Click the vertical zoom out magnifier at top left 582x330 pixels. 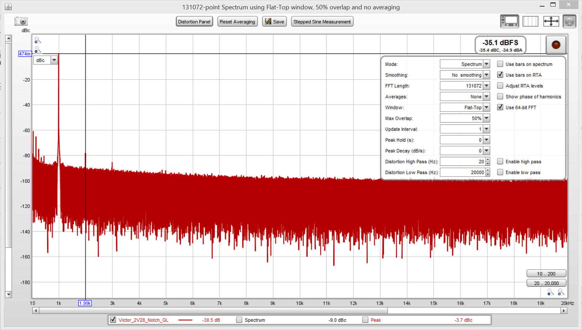pos(37,50)
